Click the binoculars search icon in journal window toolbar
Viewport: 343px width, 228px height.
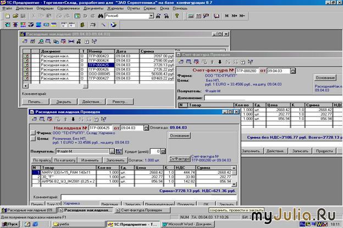[x=79, y=41]
